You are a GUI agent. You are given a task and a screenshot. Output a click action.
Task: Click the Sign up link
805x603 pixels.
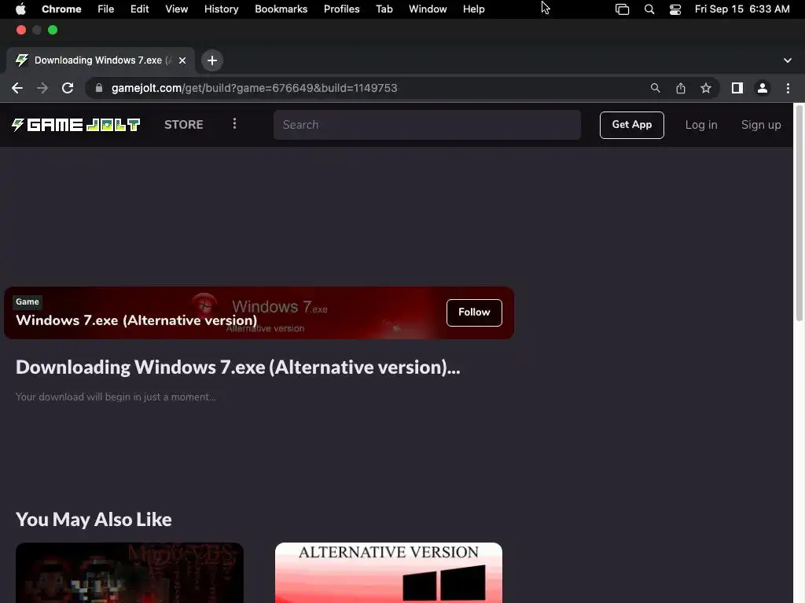761,125
